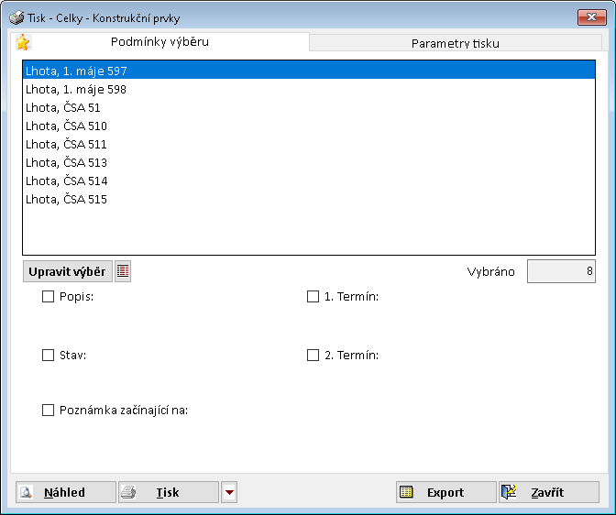This screenshot has width=616, height=515.
Task: Click the Export button
Action: 445,492
